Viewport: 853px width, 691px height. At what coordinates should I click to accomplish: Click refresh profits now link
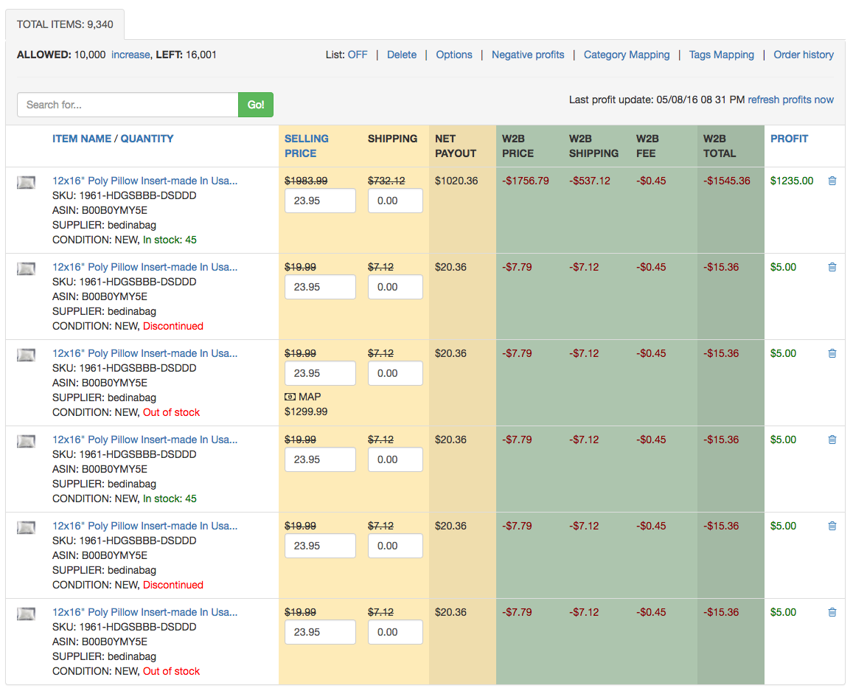coord(790,100)
